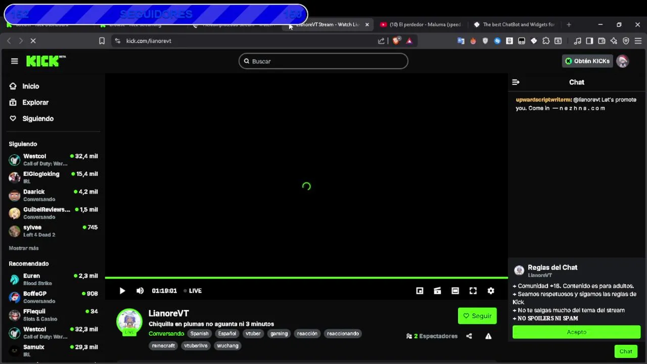Open the browser main menu
This screenshot has height=364, width=647.
638,41
